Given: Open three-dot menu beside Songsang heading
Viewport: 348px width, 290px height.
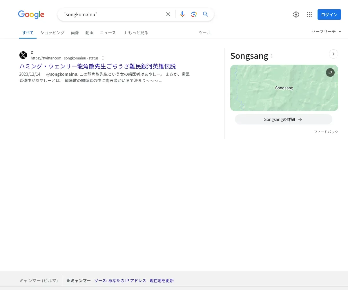Looking at the screenshot, I should point(271,56).
